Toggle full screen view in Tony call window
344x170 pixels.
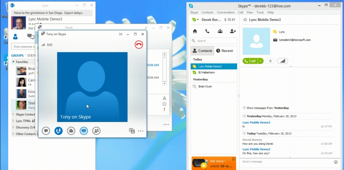coord(121,34)
